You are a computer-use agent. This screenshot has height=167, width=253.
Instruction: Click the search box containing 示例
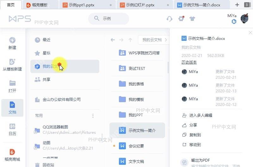pos(108,19)
